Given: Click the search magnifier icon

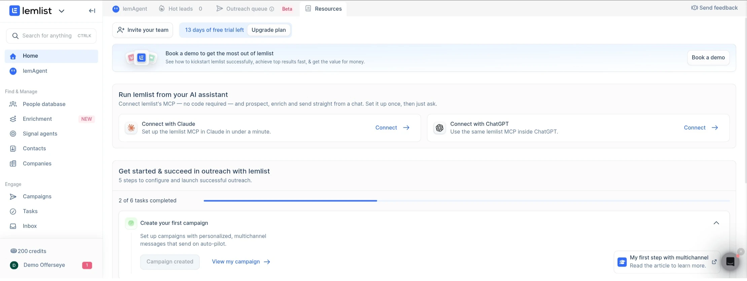Looking at the screenshot, I should pos(15,36).
